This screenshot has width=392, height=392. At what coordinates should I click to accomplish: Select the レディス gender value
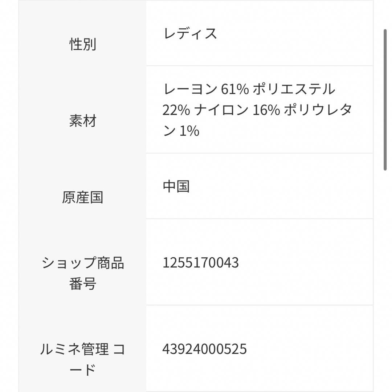pyautogui.click(x=190, y=33)
